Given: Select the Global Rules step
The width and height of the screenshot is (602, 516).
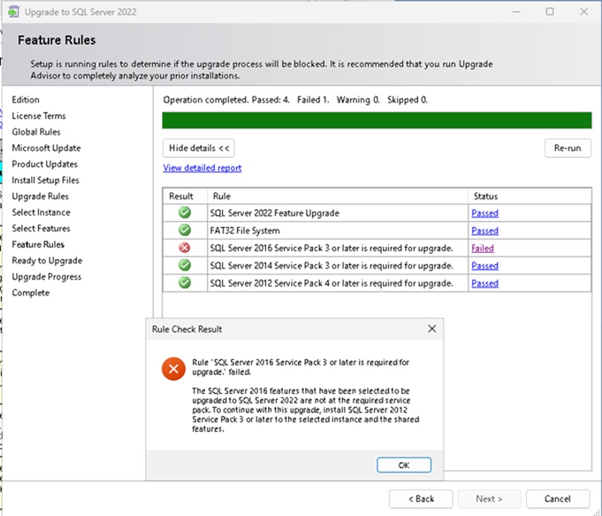Looking at the screenshot, I should 36,132.
